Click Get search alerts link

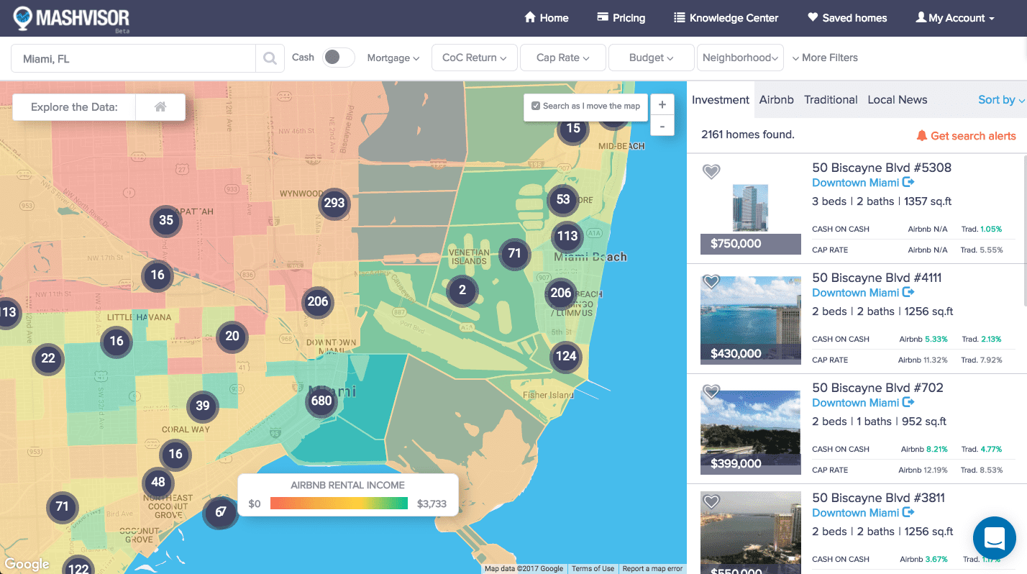(x=966, y=136)
